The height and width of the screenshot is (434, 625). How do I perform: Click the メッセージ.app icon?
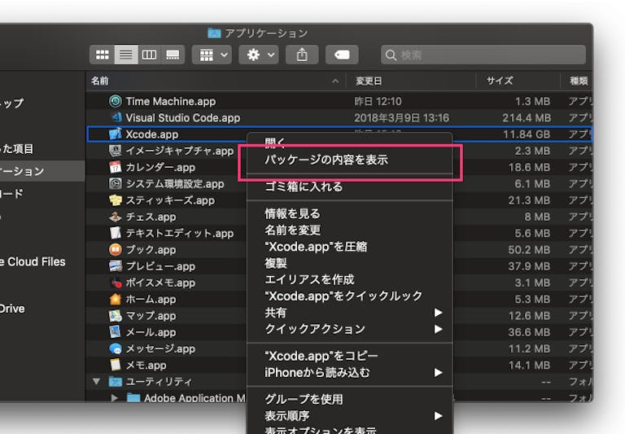[x=116, y=349]
